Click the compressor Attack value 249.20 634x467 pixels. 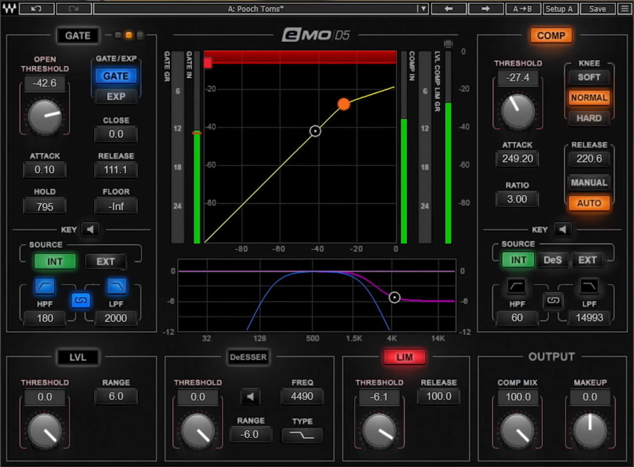point(517,159)
